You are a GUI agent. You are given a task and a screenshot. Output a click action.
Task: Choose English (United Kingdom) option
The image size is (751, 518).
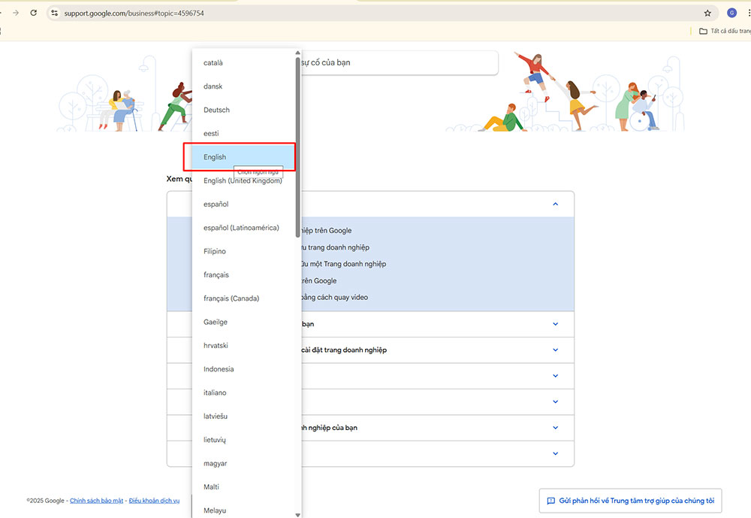244,181
